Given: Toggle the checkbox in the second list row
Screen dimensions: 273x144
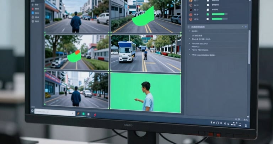Looking at the screenshot, I should click(x=208, y=5).
